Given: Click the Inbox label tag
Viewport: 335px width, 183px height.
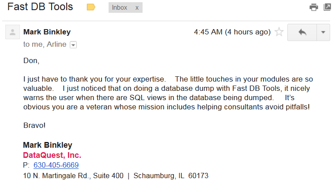Looking at the screenshot, I should pos(120,8).
